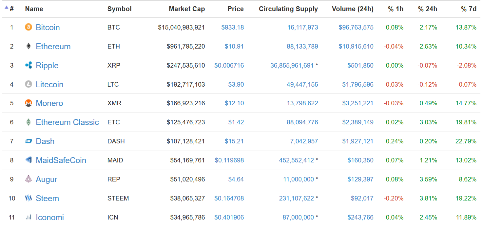Click the Iconomi logo icon
The width and height of the screenshot is (483, 231).
(x=29, y=217)
